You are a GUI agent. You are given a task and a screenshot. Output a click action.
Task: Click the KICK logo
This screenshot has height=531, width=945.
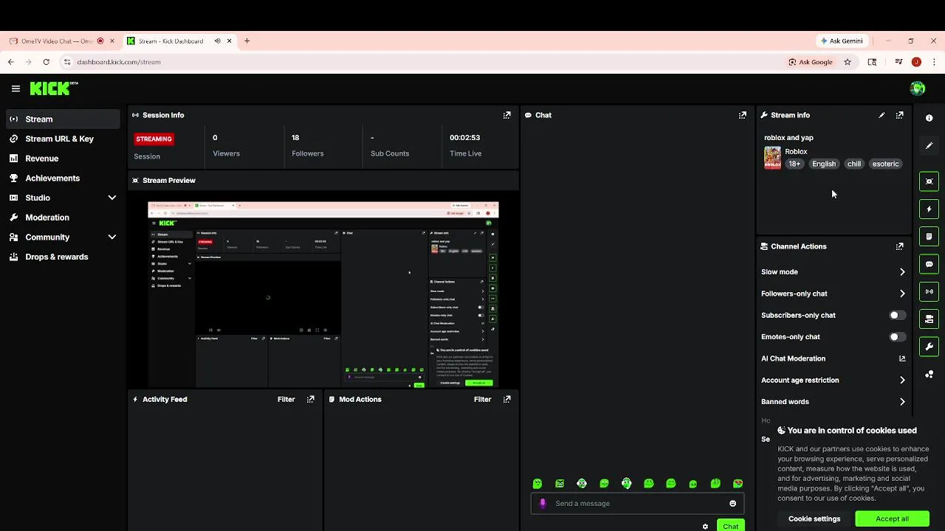tap(54, 88)
